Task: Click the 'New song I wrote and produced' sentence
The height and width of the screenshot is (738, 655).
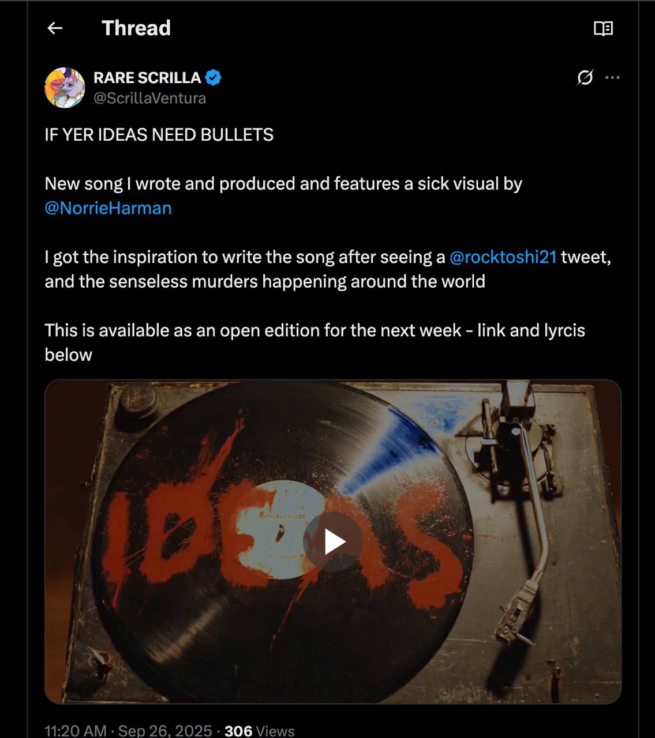Action: (x=283, y=183)
